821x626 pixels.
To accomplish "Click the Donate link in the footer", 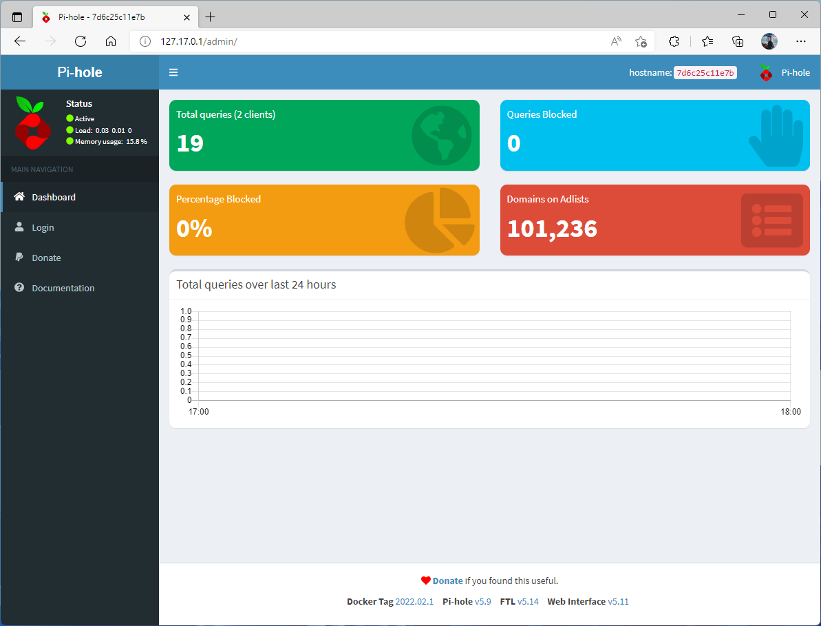I will (448, 581).
